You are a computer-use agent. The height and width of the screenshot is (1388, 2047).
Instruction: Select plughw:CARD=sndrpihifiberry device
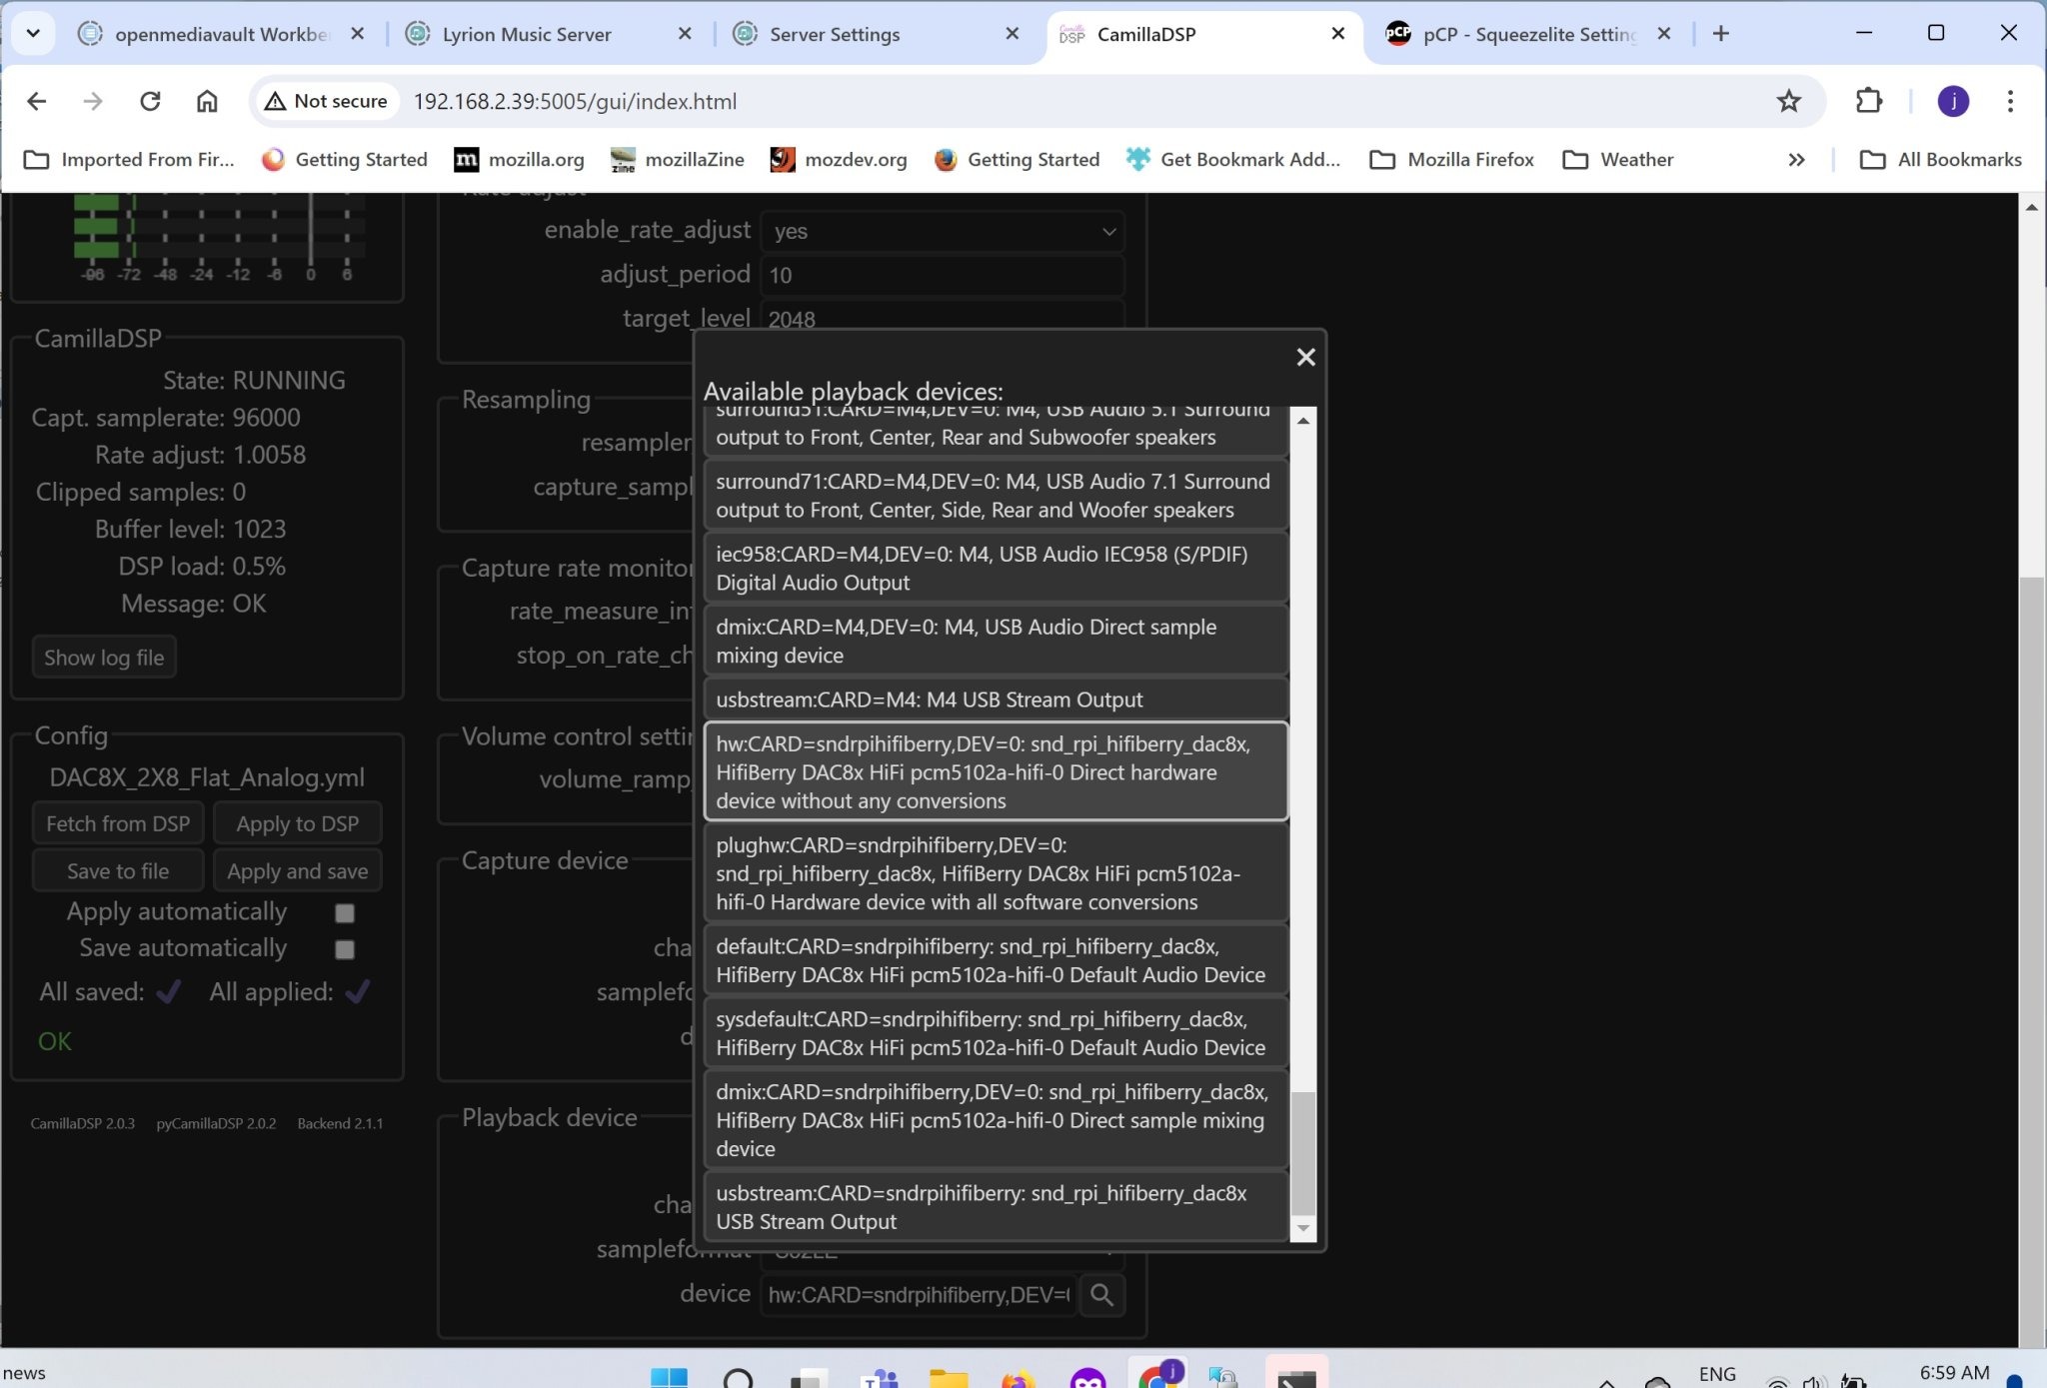(x=996, y=873)
